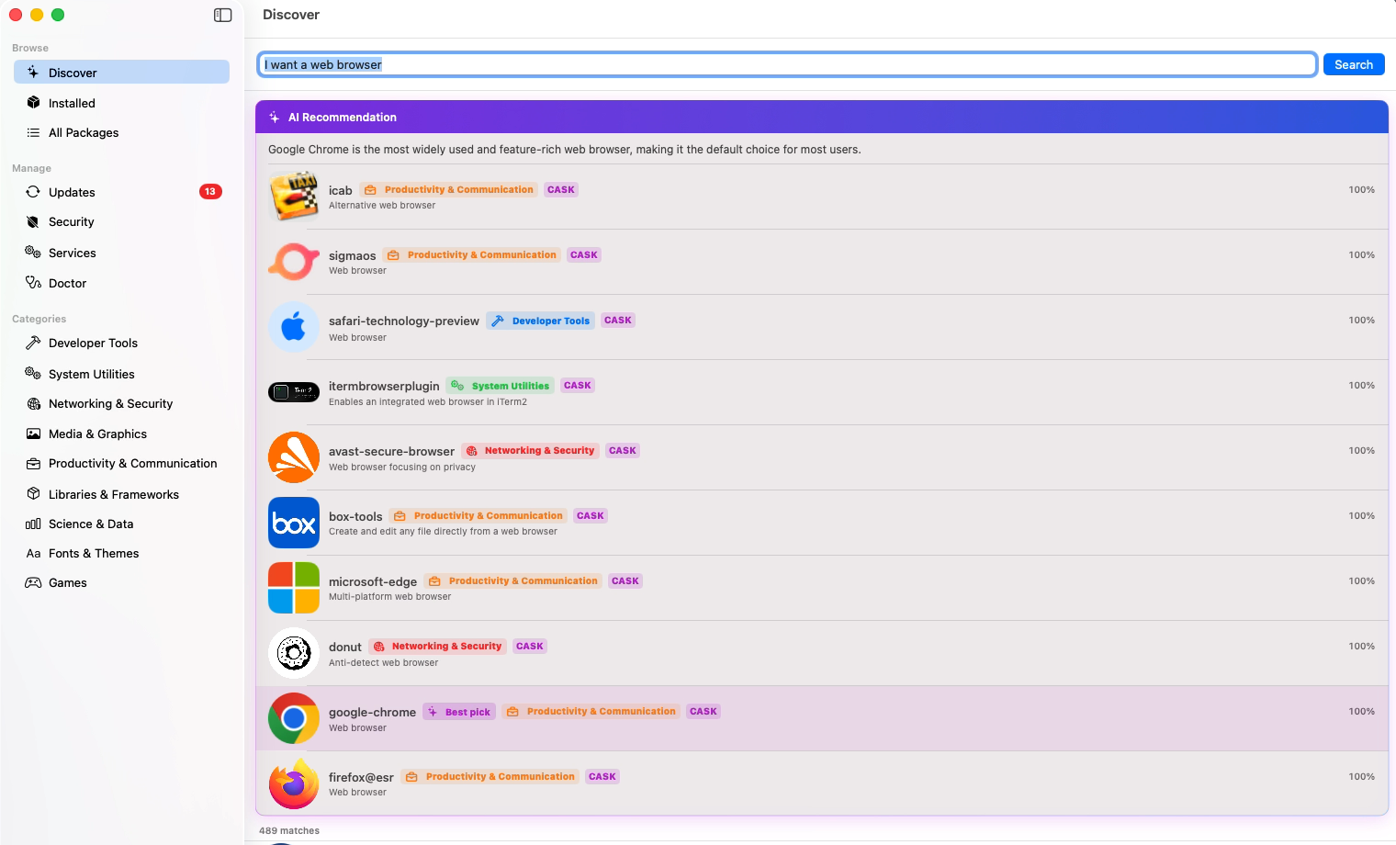1396x845 pixels.
Task: Click the Fonts & Themes Aa icon
Action: coord(33,553)
